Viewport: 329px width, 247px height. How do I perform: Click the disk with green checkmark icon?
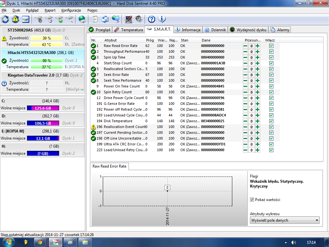pyautogui.click(x=59, y=19)
